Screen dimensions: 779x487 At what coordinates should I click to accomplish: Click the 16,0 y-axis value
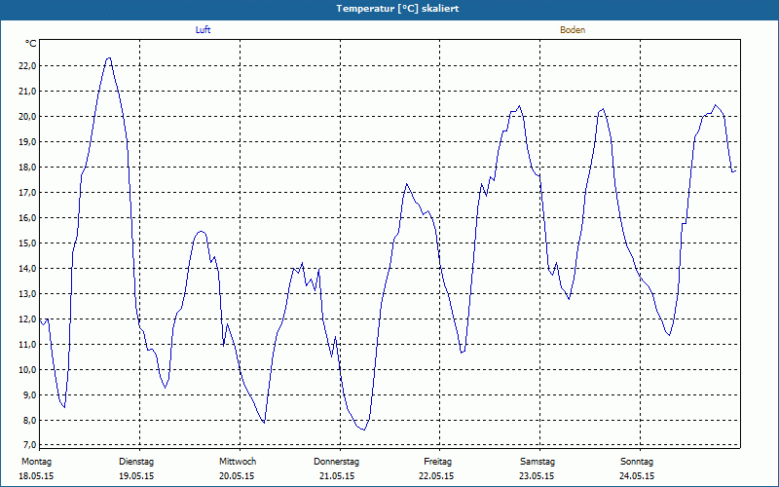pyautogui.click(x=27, y=218)
